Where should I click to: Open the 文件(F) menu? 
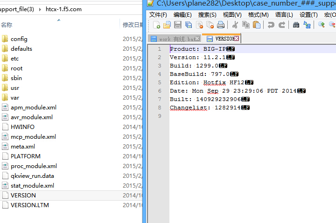point(158,15)
